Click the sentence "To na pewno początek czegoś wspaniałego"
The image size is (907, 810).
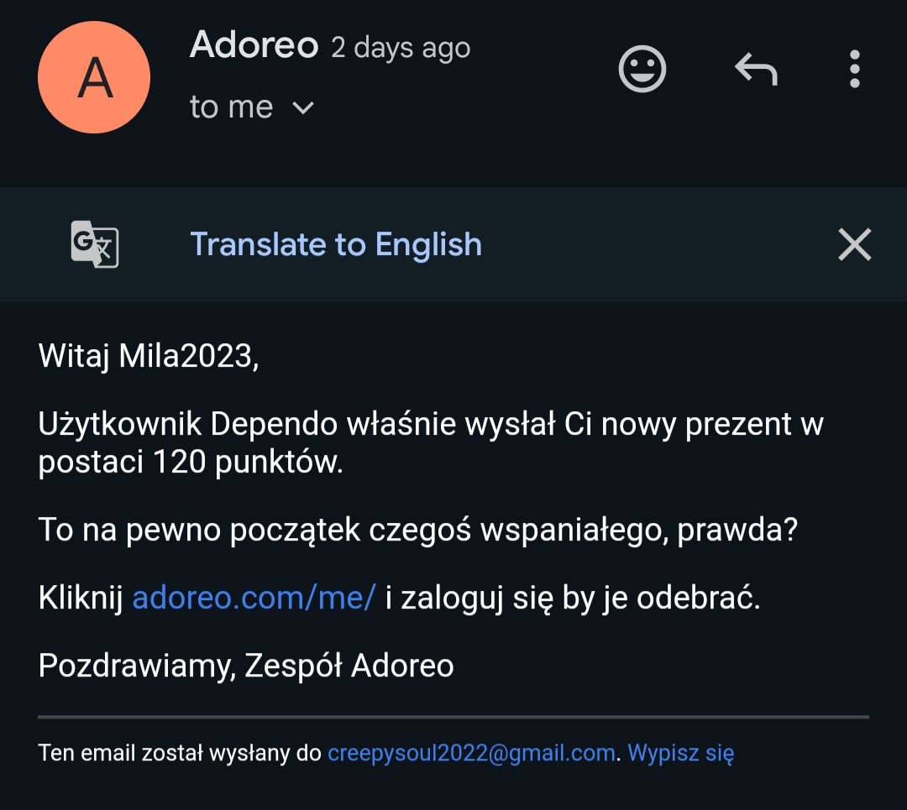point(417,530)
